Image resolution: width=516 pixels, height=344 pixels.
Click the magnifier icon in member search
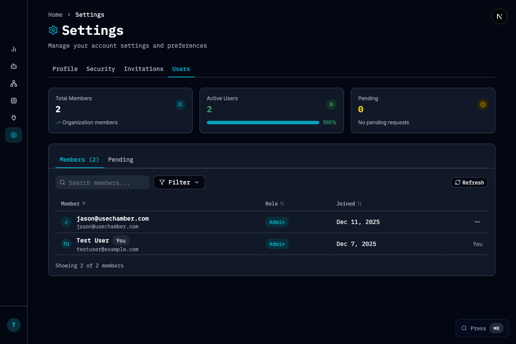tap(62, 183)
